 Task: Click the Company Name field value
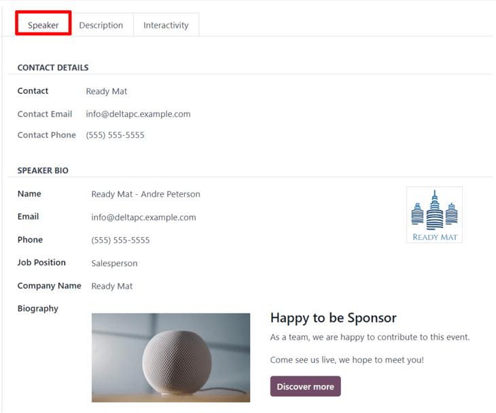[x=112, y=286]
